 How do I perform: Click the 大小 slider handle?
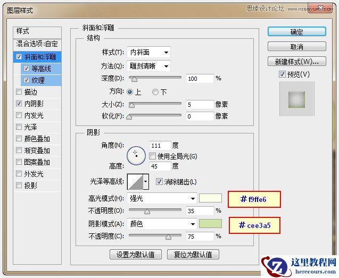[131, 105]
